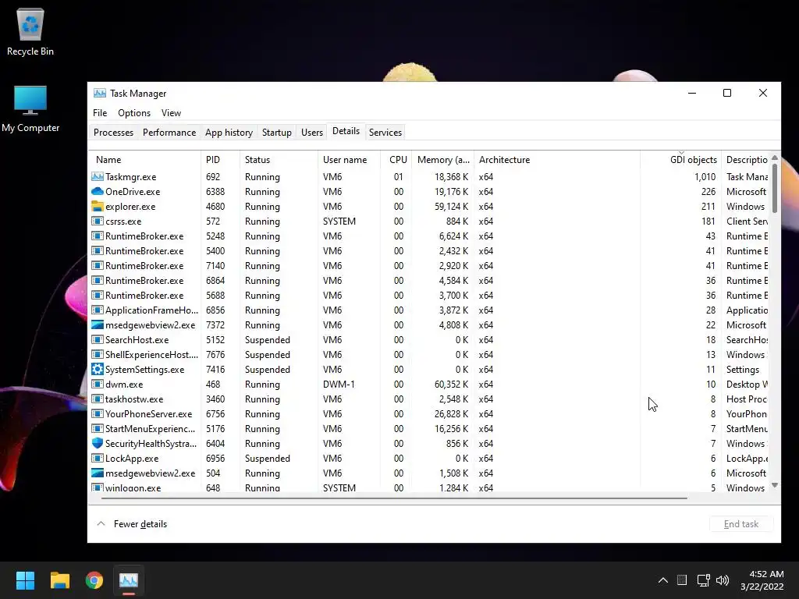Sort by the CPU column header
799x599 pixels.
(396, 159)
